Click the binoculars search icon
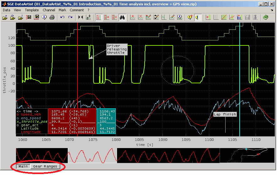The height and width of the screenshot is (175, 277). click(122, 17)
